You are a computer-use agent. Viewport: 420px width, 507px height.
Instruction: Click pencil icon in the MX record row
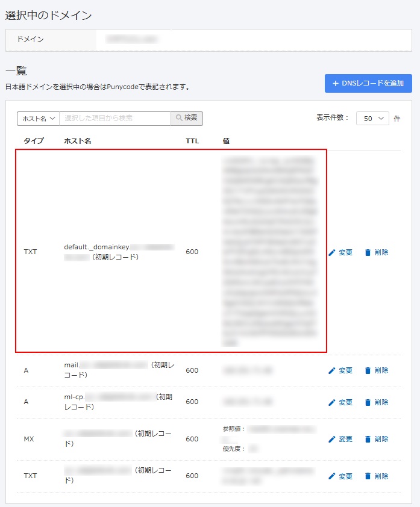click(x=331, y=440)
